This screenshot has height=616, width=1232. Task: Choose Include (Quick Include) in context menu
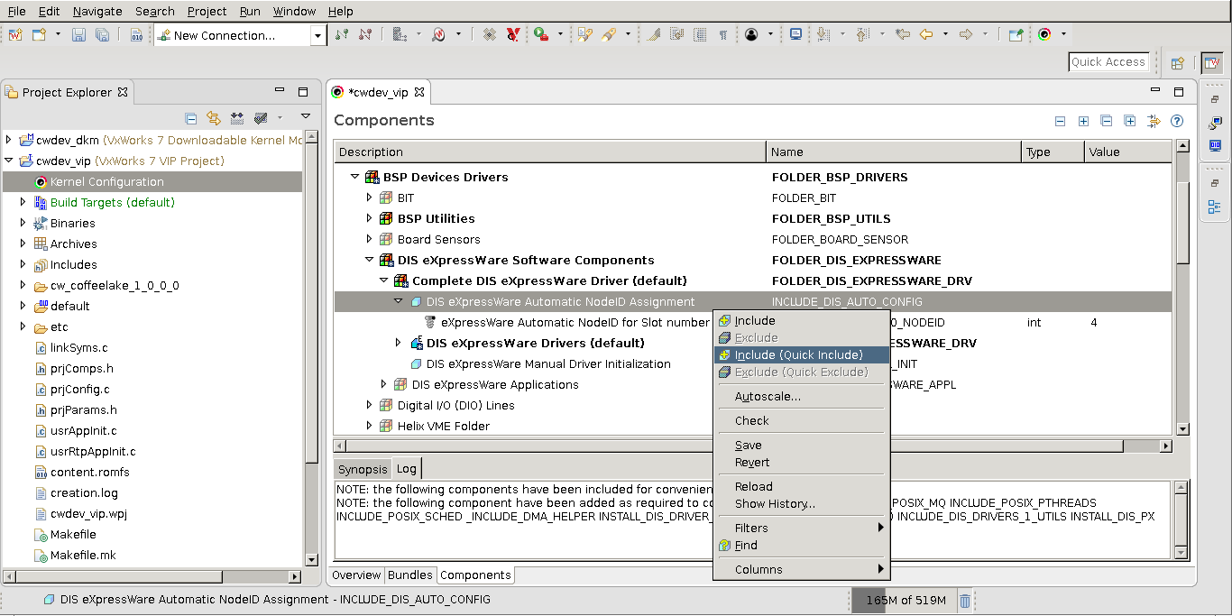coord(801,354)
